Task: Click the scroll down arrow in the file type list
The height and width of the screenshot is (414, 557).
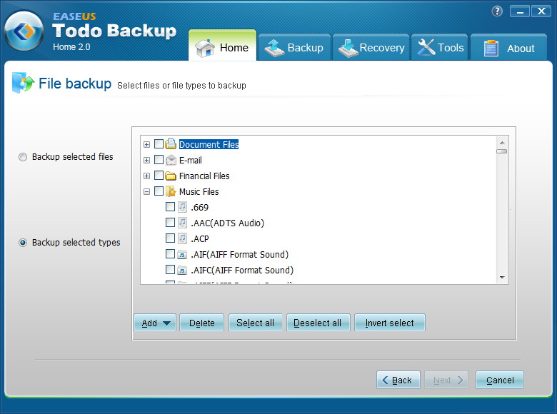Action: click(502, 277)
